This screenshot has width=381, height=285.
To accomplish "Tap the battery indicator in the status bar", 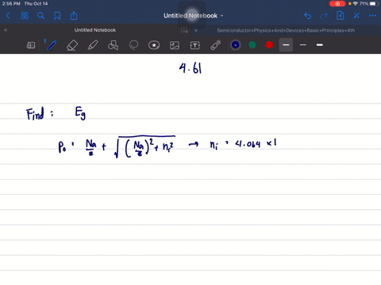I will pyautogui.click(x=374, y=4).
